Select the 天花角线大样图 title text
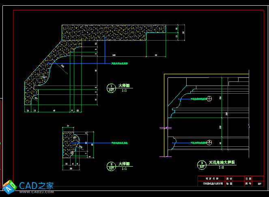This screenshot has height=197, width=269. (222, 163)
